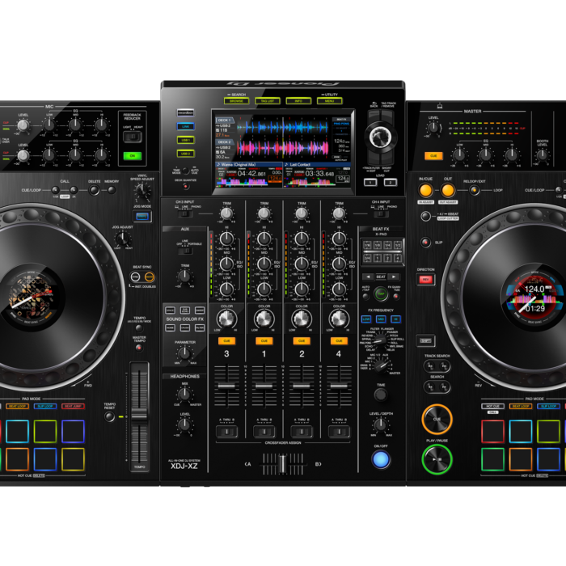Toggle FX FREQUENCY HI button
Screen dimensions: 566x566
coord(395,319)
